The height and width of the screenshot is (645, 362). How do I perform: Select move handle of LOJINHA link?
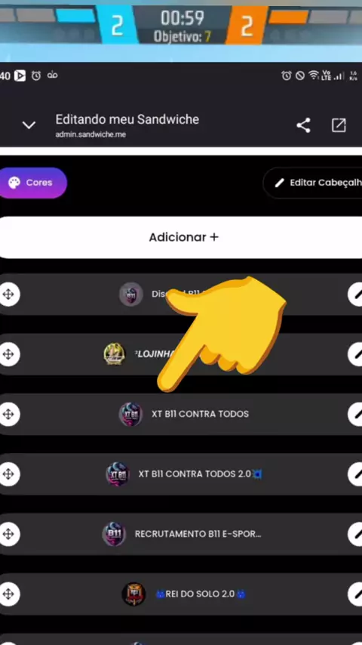[x=8, y=354]
